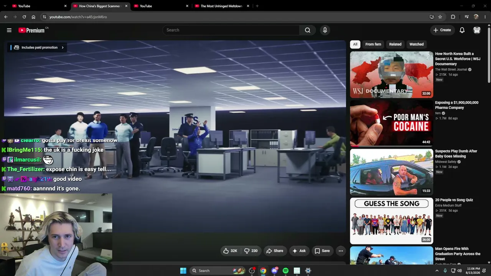Image resolution: width=491 pixels, height=276 pixels.
Task: Select the Related filter chip
Action: tap(395, 44)
